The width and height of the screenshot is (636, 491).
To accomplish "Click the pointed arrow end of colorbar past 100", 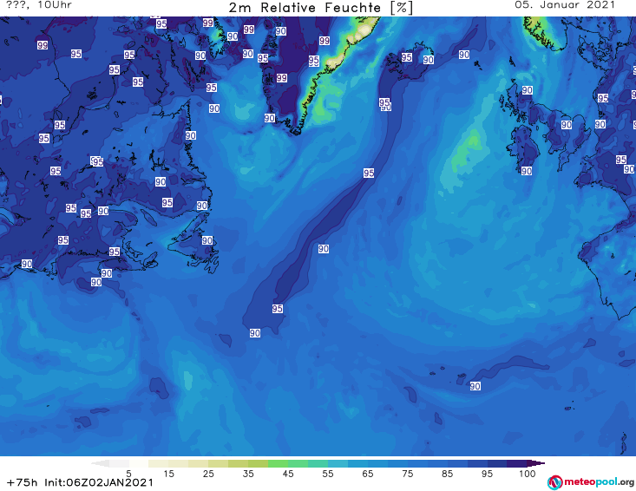I will coord(536,463).
